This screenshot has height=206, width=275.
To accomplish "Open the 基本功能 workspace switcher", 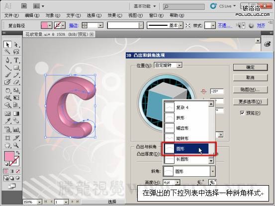I will 145,6.
